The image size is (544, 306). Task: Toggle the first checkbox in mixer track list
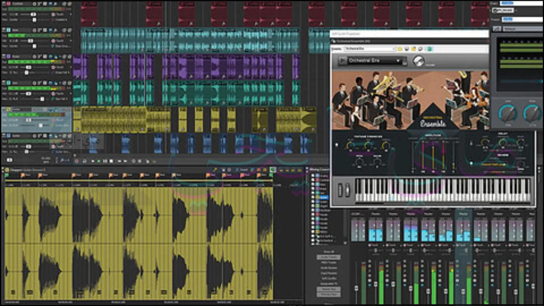(x=313, y=176)
